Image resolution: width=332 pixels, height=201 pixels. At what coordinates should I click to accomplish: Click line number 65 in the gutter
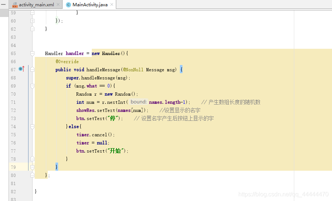click(x=13, y=54)
